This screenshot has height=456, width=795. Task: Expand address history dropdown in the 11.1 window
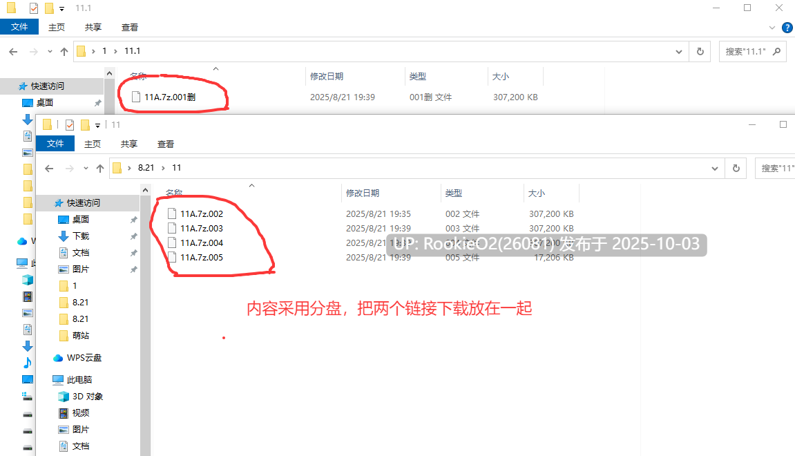pyautogui.click(x=679, y=51)
